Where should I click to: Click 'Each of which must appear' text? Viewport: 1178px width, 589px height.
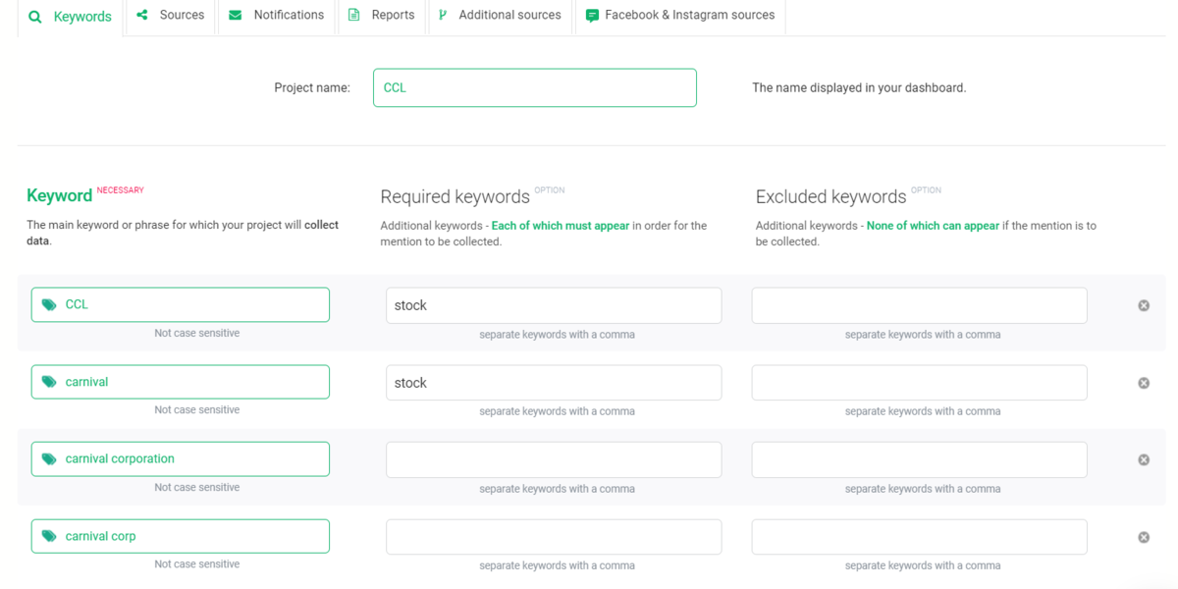561,226
